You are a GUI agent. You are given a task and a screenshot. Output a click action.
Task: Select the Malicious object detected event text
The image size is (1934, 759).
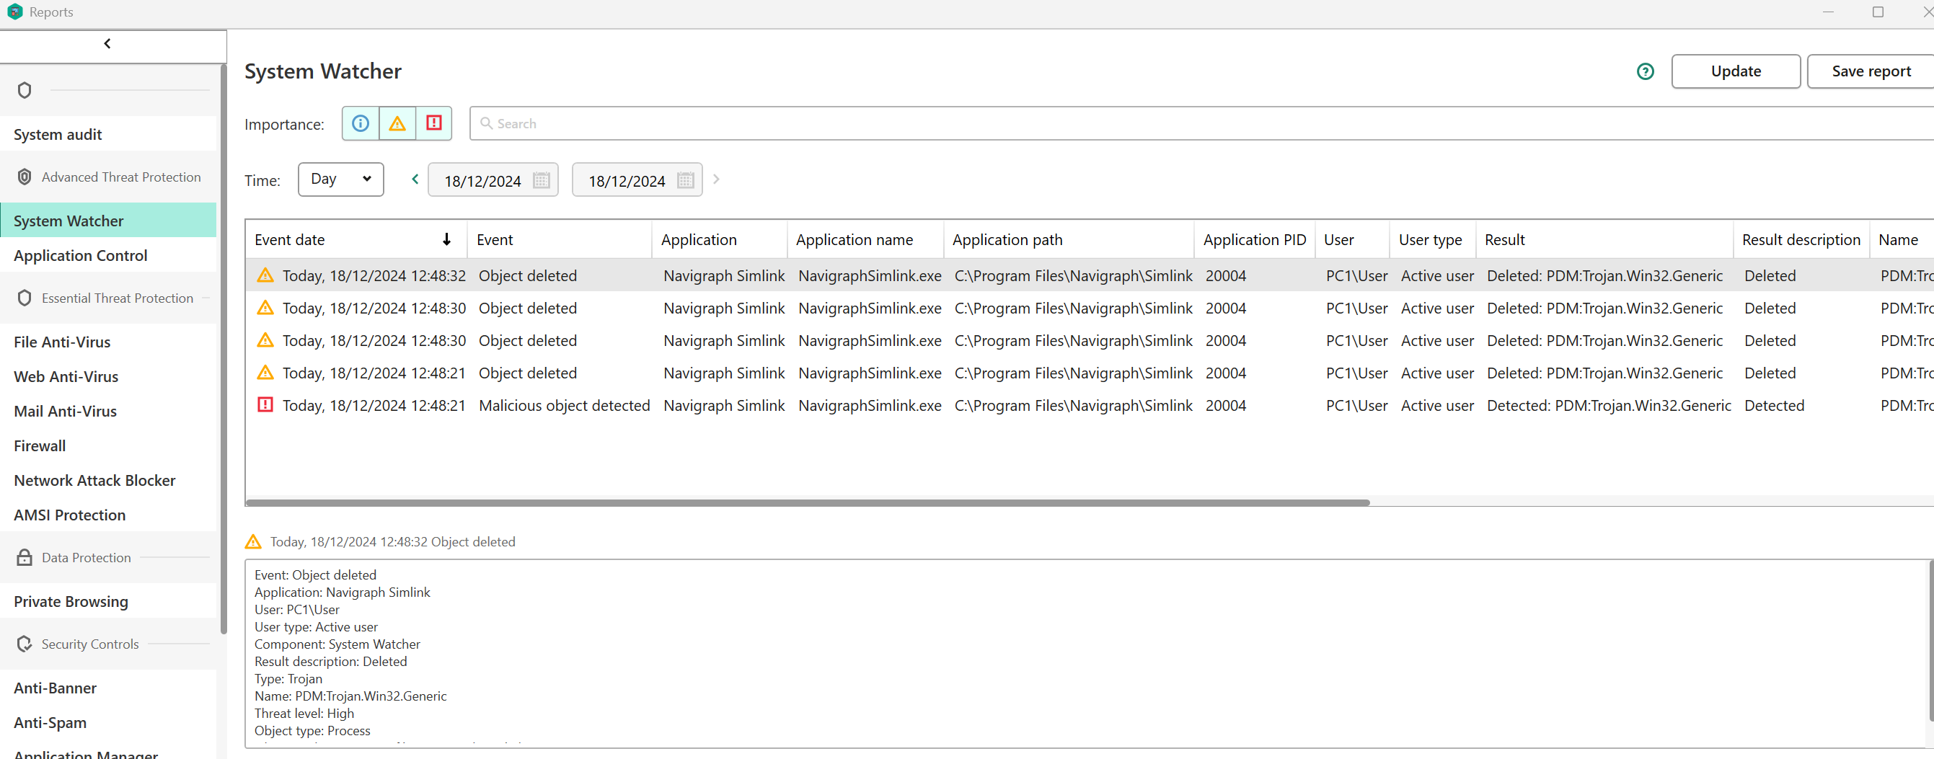(x=564, y=406)
